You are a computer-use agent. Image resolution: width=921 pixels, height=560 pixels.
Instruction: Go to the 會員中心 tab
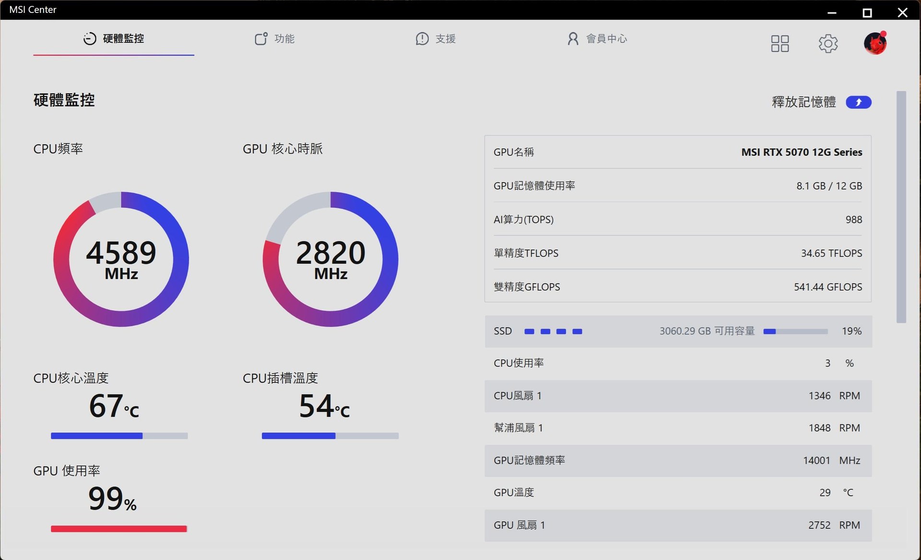597,39
